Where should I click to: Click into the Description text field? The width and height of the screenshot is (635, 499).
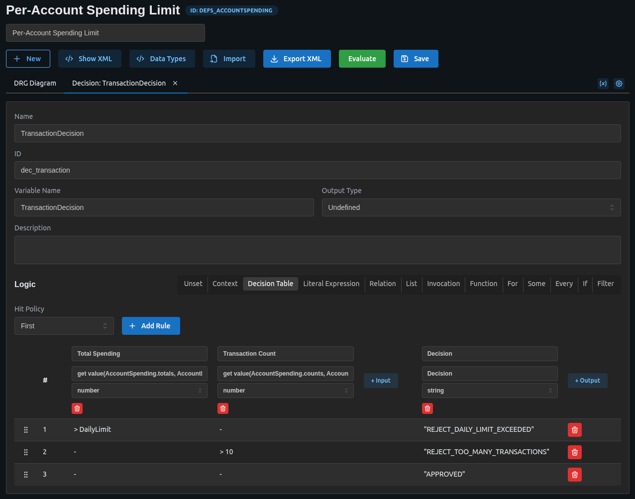(x=317, y=250)
